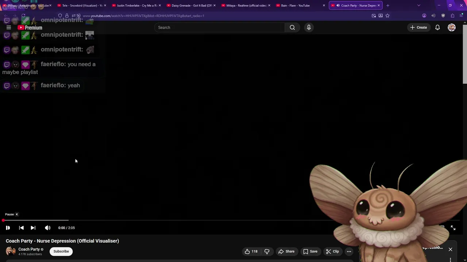
Task: Pause the video with the pause button
Action: [8, 228]
